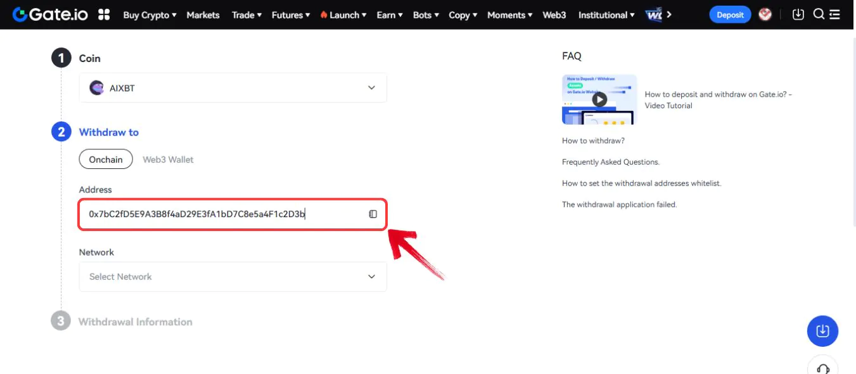Expand the AIXBT coin dropdown

coord(233,88)
